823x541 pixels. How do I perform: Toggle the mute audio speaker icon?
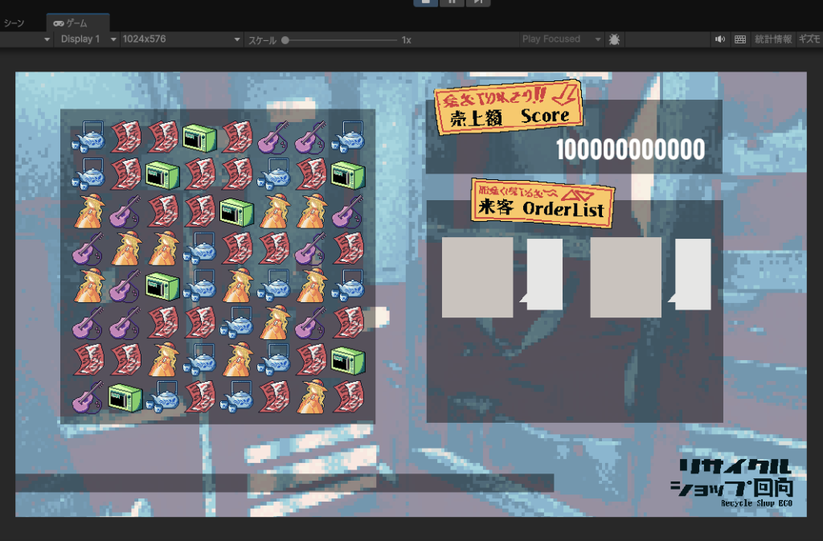[719, 39]
